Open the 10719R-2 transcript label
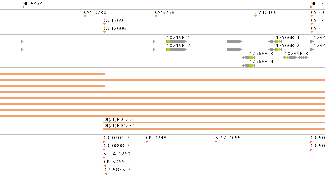The width and height of the screenshot is (325, 176). coord(178,45)
